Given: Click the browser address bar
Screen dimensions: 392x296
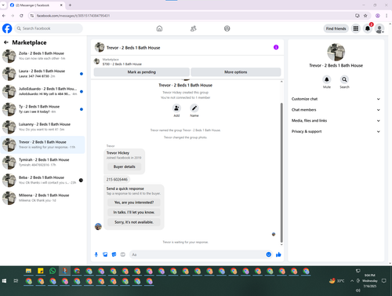Looking at the screenshot, I should pyautogui.click(x=194, y=16).
